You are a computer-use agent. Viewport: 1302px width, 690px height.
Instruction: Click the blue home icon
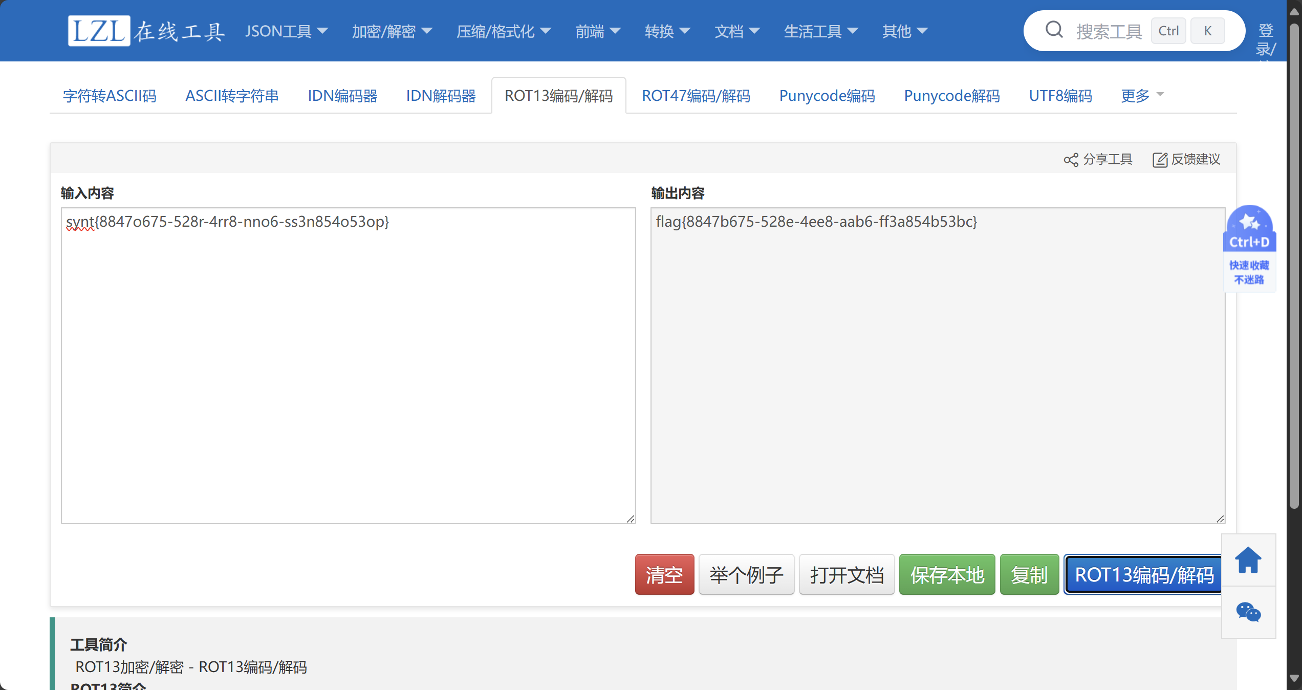pyautogui.click(x=1248, y=560)
